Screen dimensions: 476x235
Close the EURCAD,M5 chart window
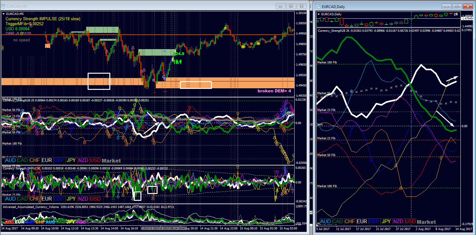[x=301, y=6]
